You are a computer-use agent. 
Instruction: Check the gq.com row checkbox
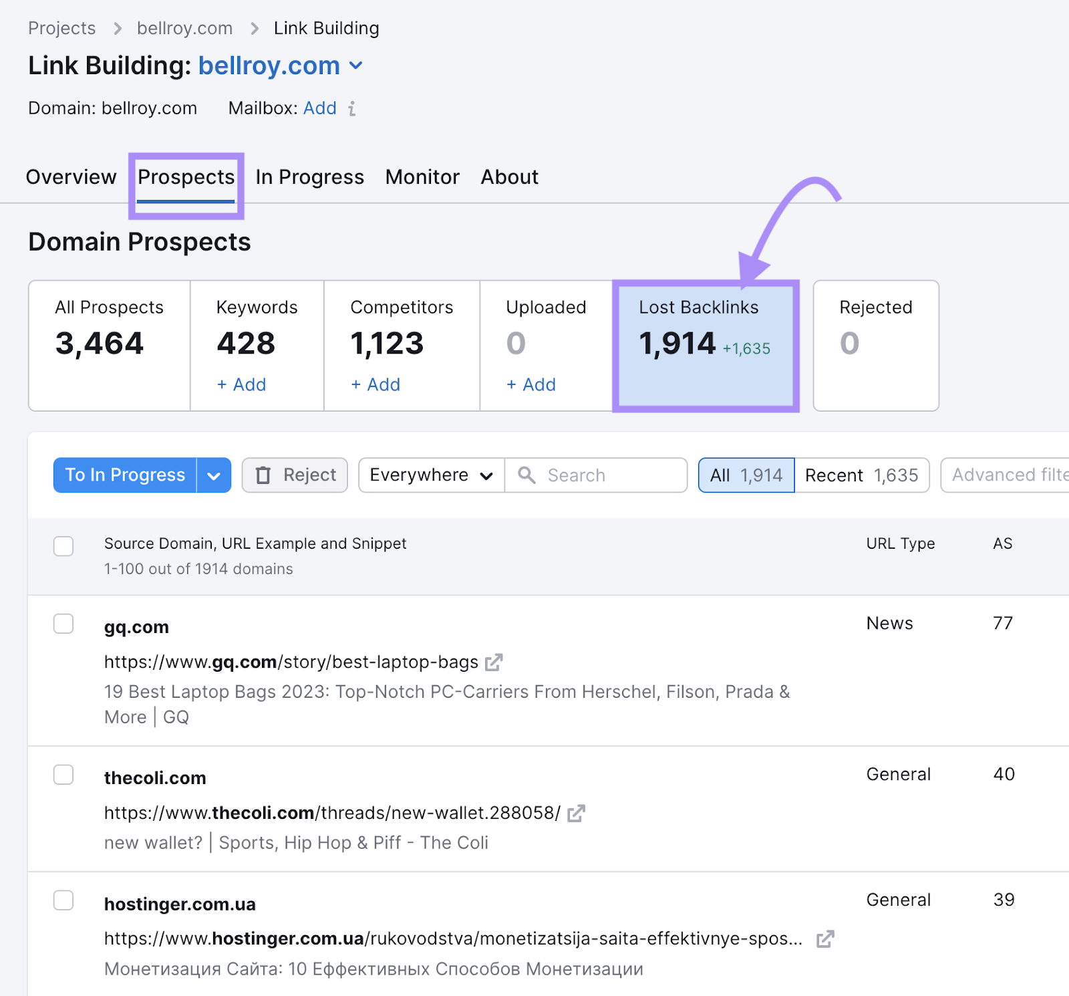click(x=63, y=624)
